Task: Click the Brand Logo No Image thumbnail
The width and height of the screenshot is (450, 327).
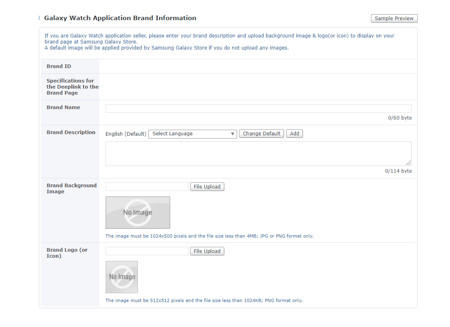Action: point(122,277)
